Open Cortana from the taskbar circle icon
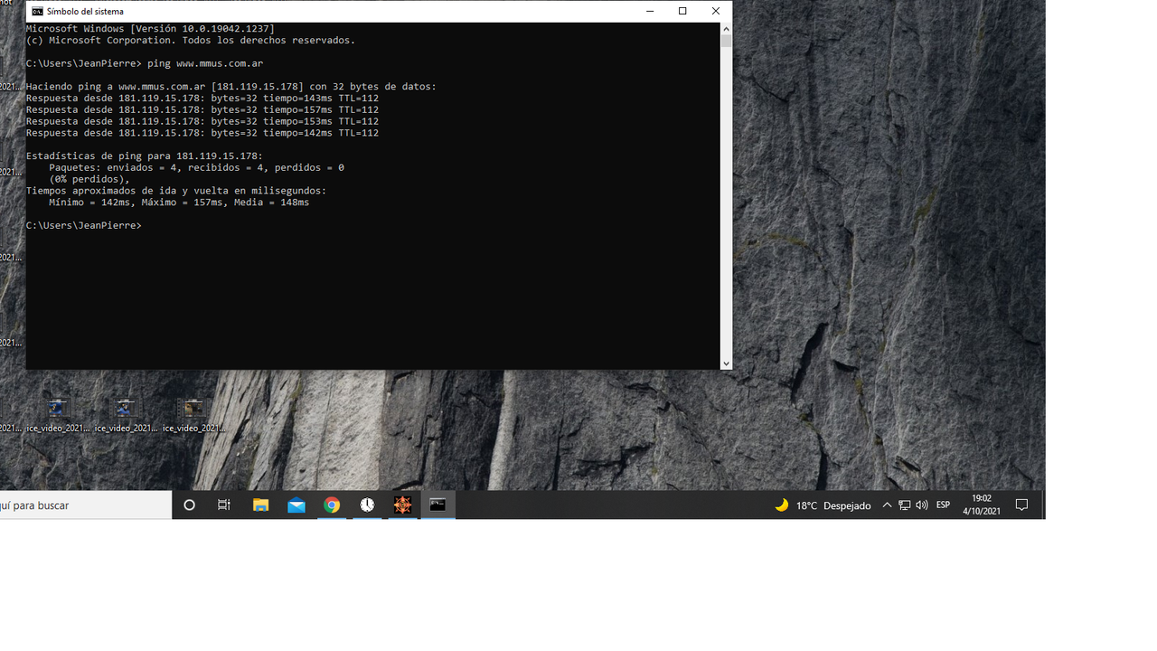This screenshot has width=1157, height=651. click(189, 505)
